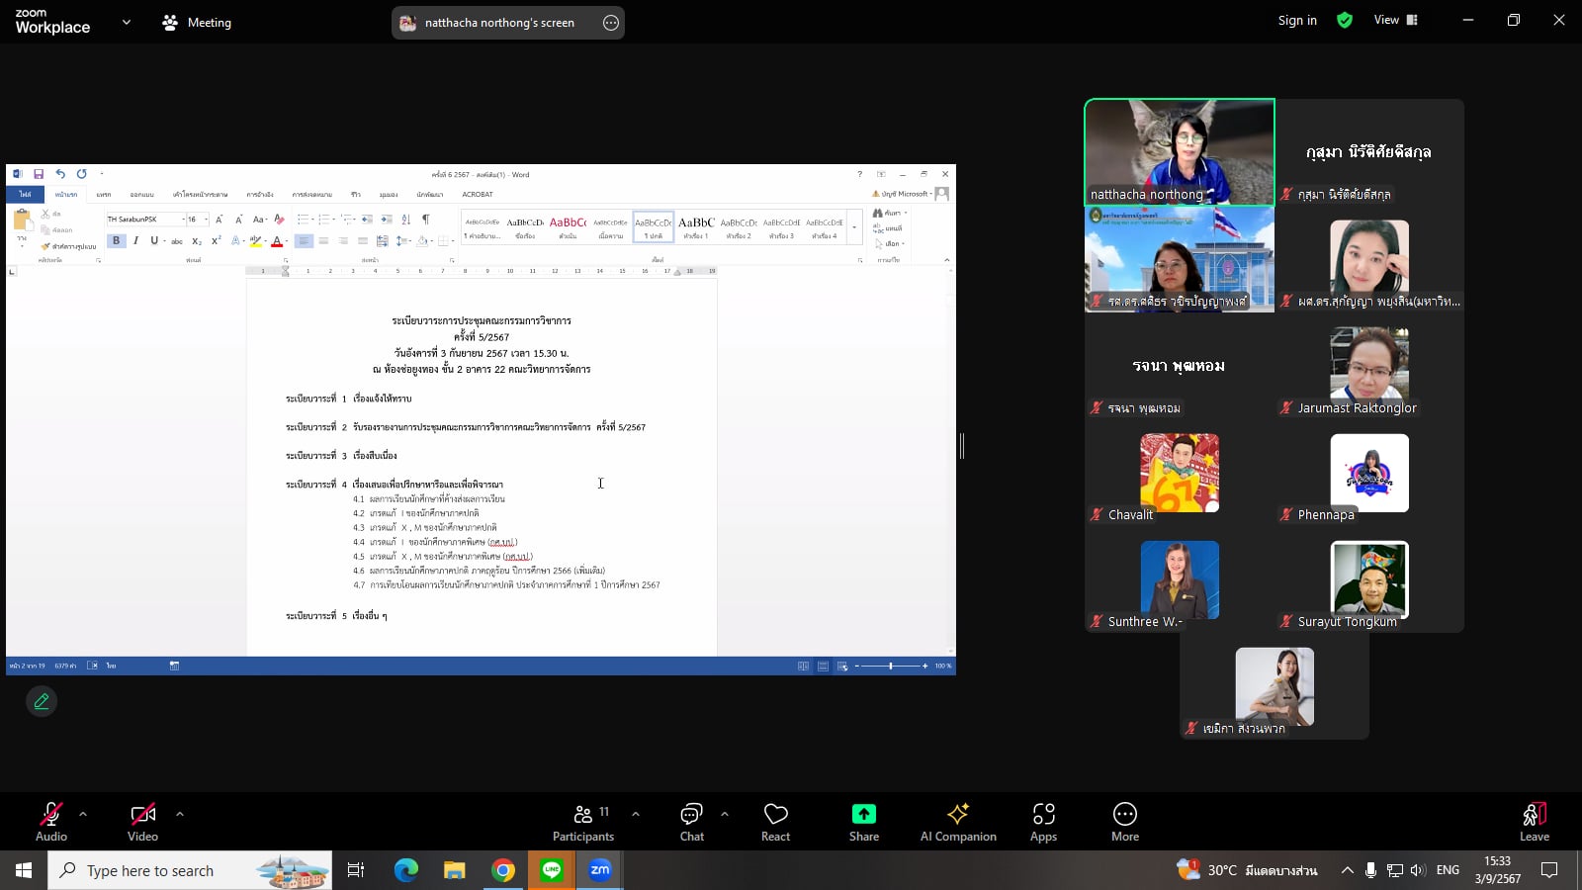Open the More options menu

pos(1124,822)
